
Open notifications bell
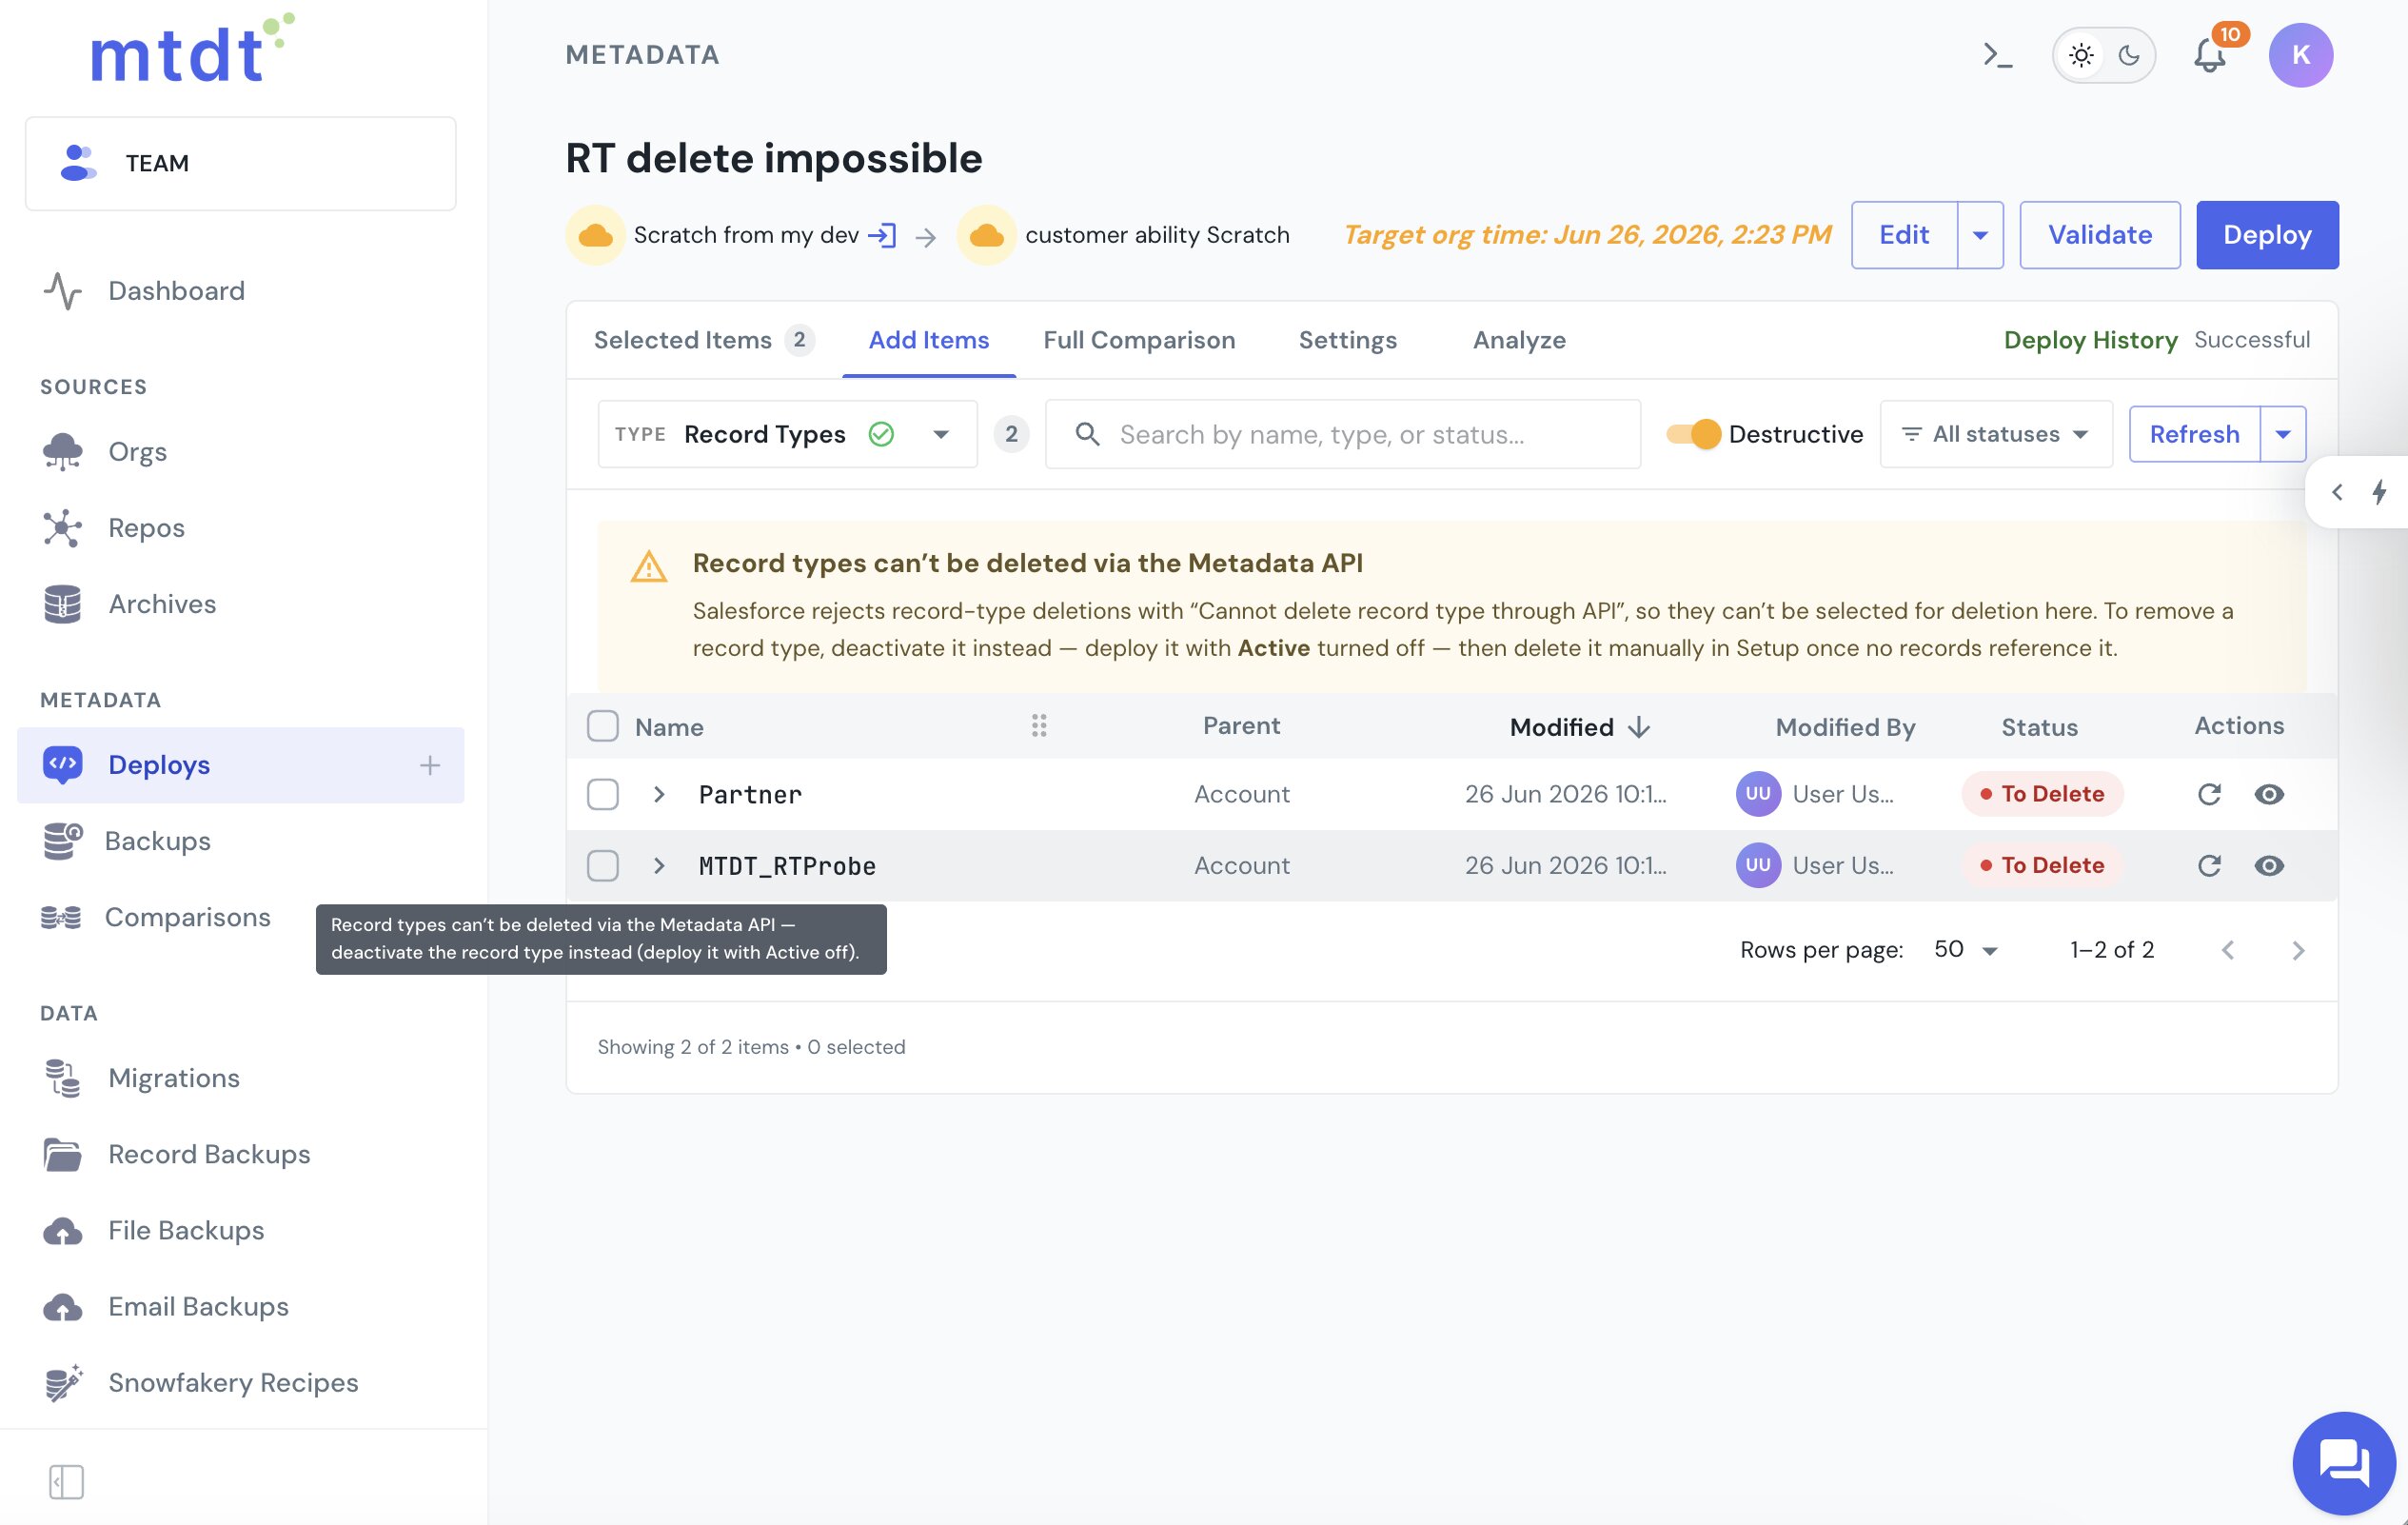pyautogui.click(x=2209, y=55)
